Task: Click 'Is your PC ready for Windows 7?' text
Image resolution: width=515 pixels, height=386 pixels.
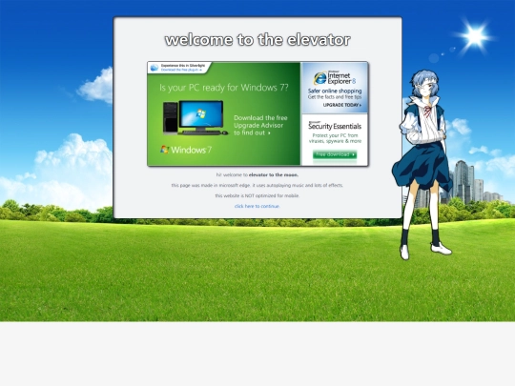Action: [224, 88]
